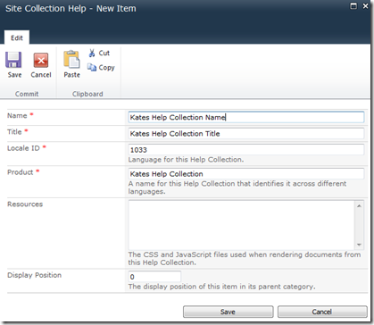The height and width of the screenshot is (325, 374).
Task: Click the 'Resources' field label
Action: pos(25,204)
